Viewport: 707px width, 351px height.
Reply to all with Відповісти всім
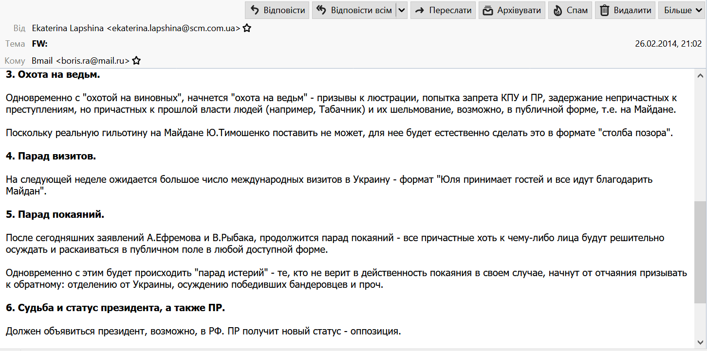point(354,10)
